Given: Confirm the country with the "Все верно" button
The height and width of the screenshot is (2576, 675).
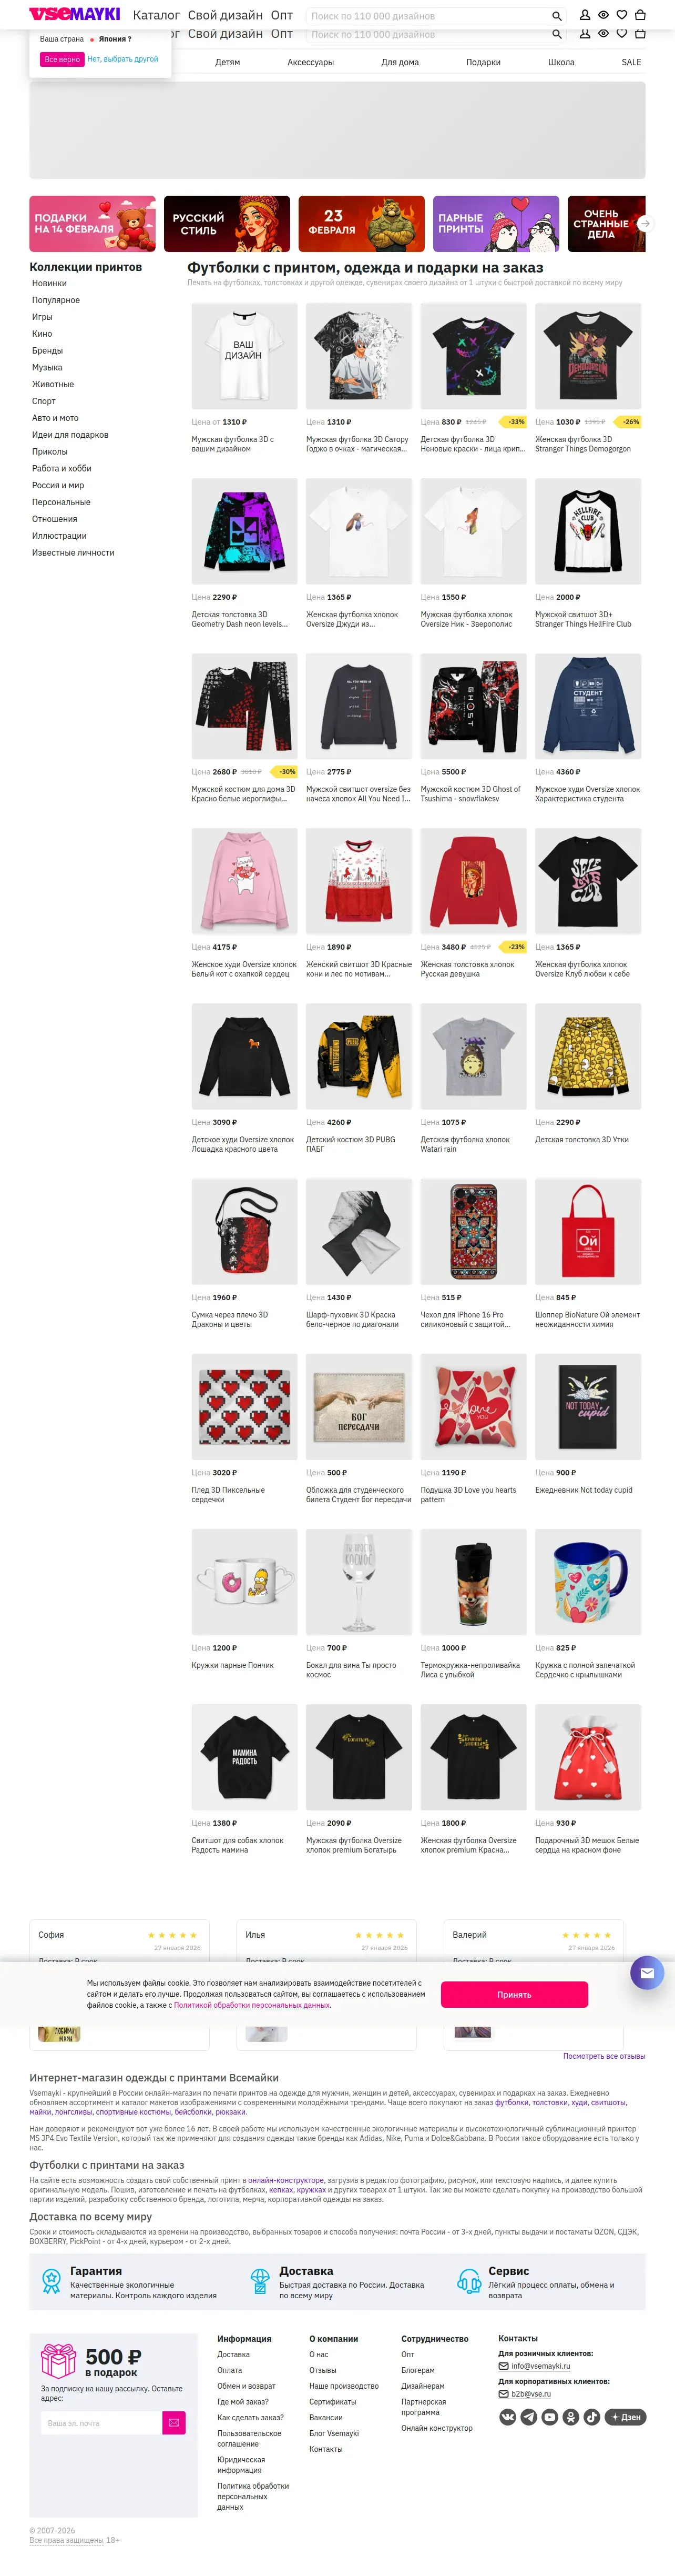Looking at the screenshot, I should click(x=62, y=59).
